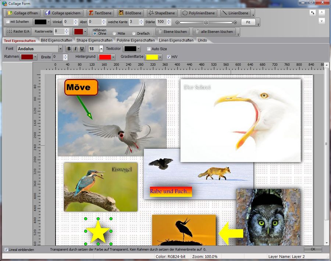This screenshot has height=261, width=331.
Task: Open the Gradientfarbe color dropdown
Action: coord(160,57)
